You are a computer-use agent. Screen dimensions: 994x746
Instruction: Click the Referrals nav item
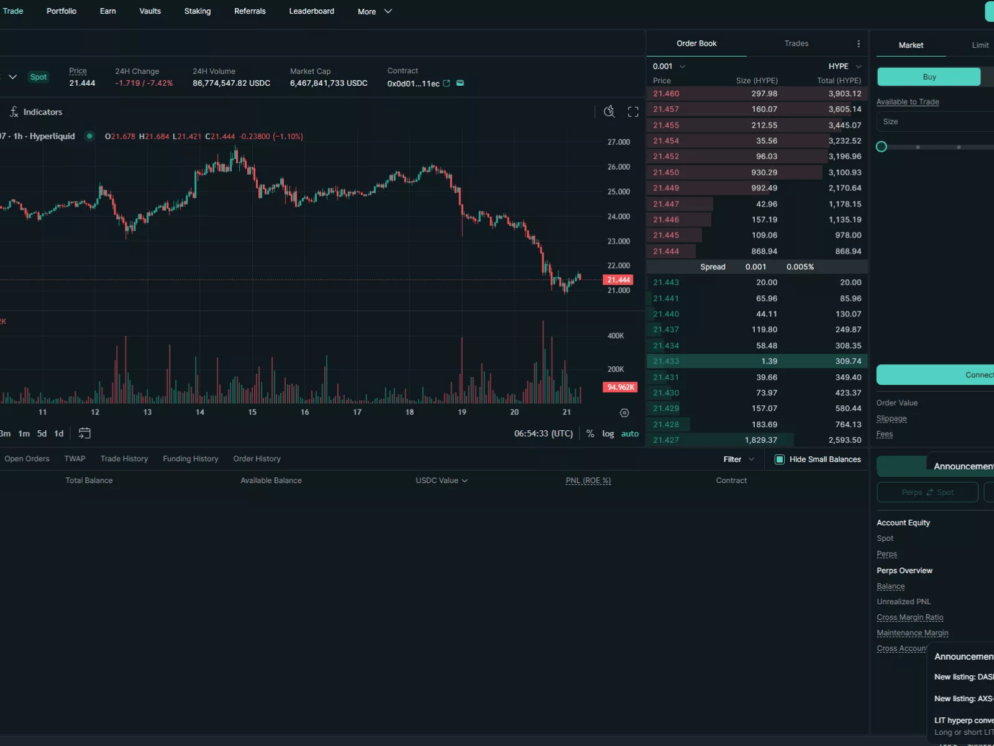pos(250,11)
